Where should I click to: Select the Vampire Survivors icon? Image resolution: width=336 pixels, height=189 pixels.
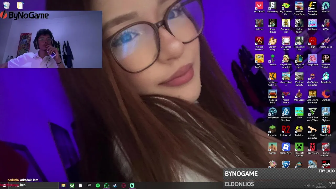click(259, 44)
